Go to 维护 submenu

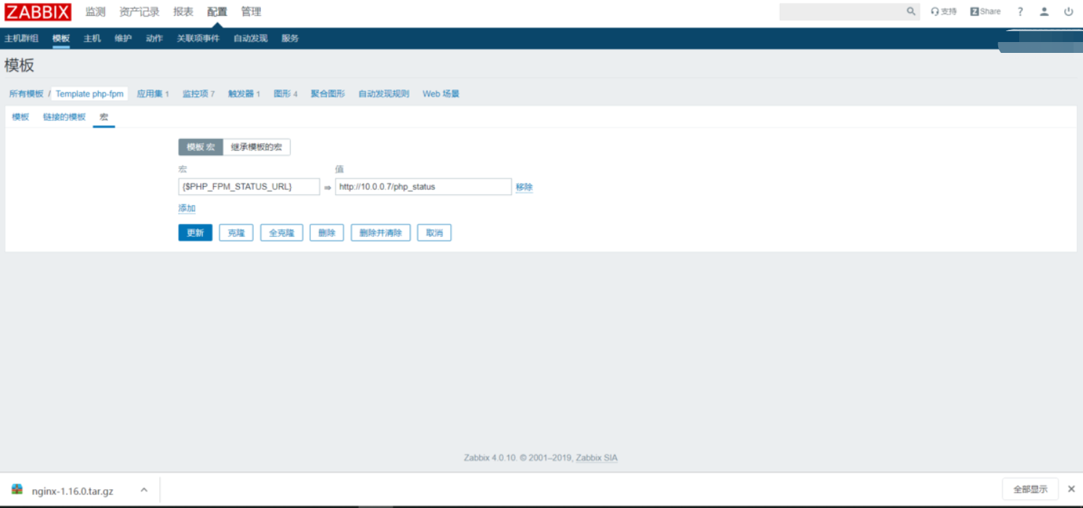123,38
